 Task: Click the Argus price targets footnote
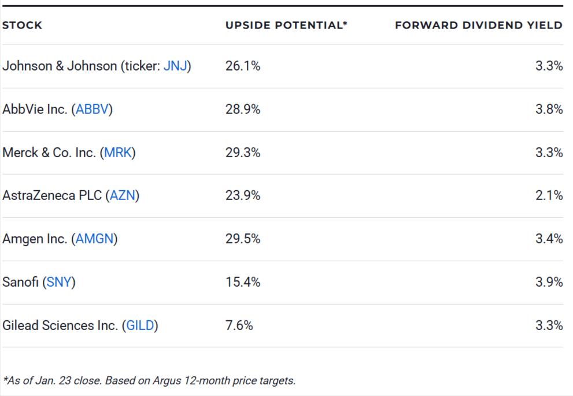pyautogui.click(x=149, y=380)
